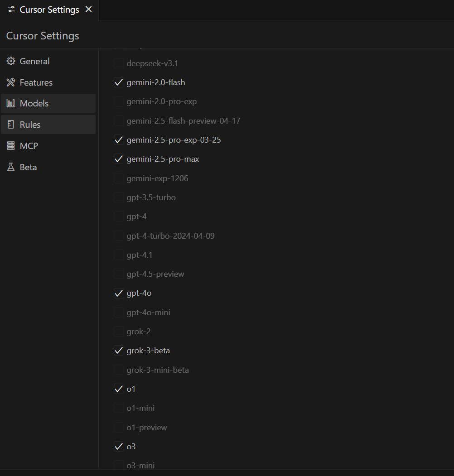Viewport: 454px width, 476px height.
Task: Click the Cursor Settings page heading
Action: 43,36
